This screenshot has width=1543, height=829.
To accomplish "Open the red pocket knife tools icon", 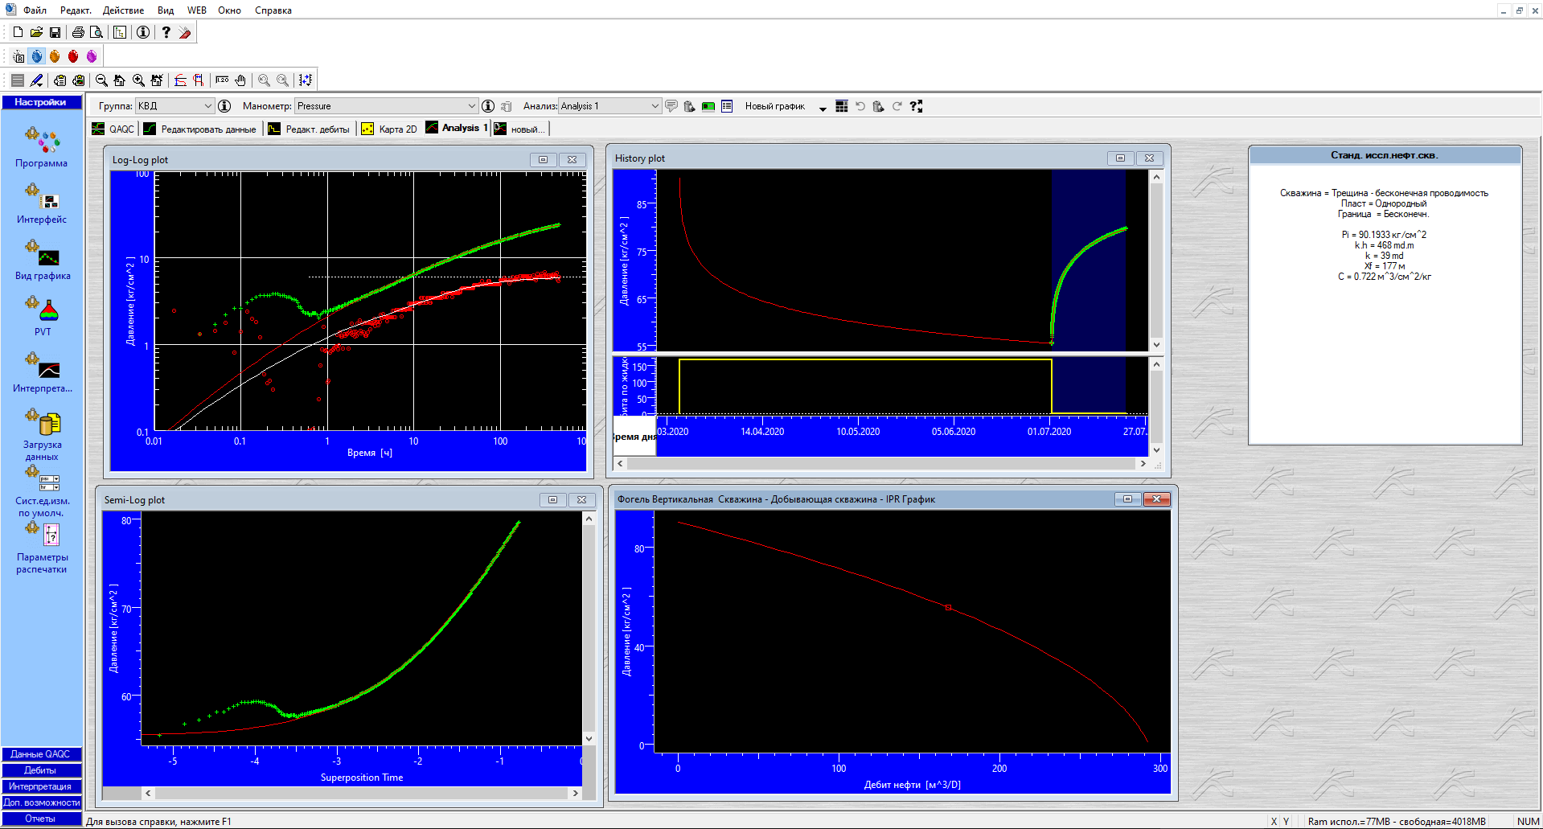I will (x=185, y=32).
